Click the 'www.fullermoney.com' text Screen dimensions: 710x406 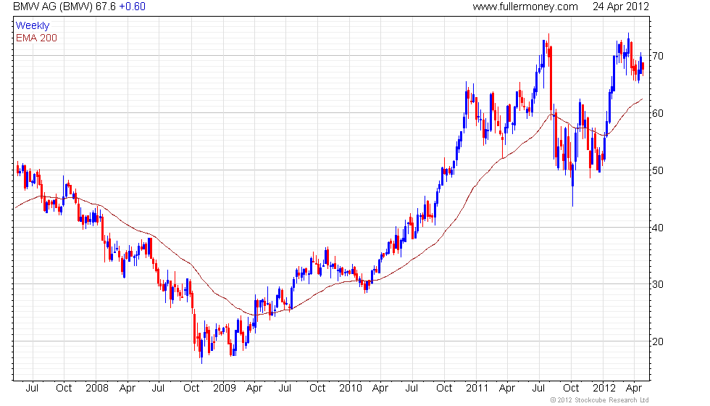pos(525,7)
